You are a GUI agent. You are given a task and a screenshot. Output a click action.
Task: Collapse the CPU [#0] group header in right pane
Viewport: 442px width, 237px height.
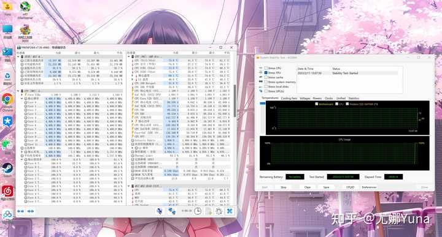click(129, 56)
